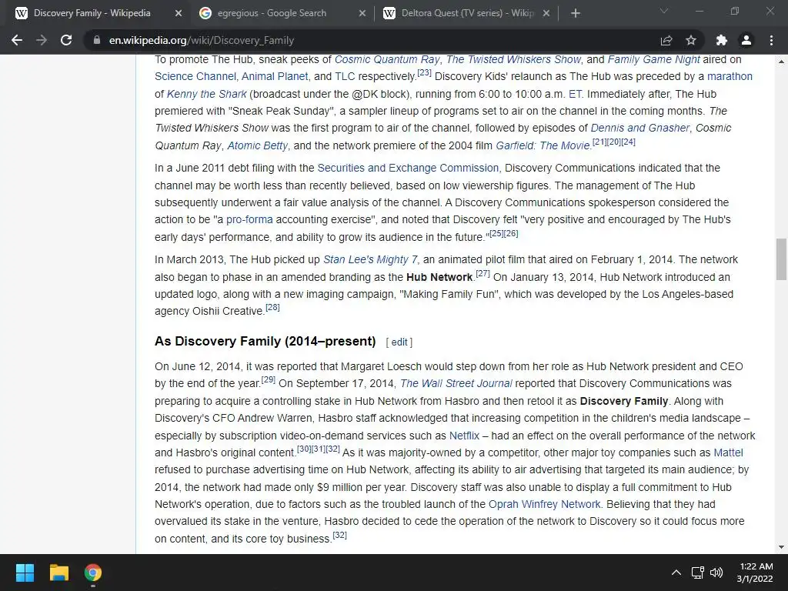Close the Deltora Quest tab
Screen dimensions: 788x591
pos(546,14)
